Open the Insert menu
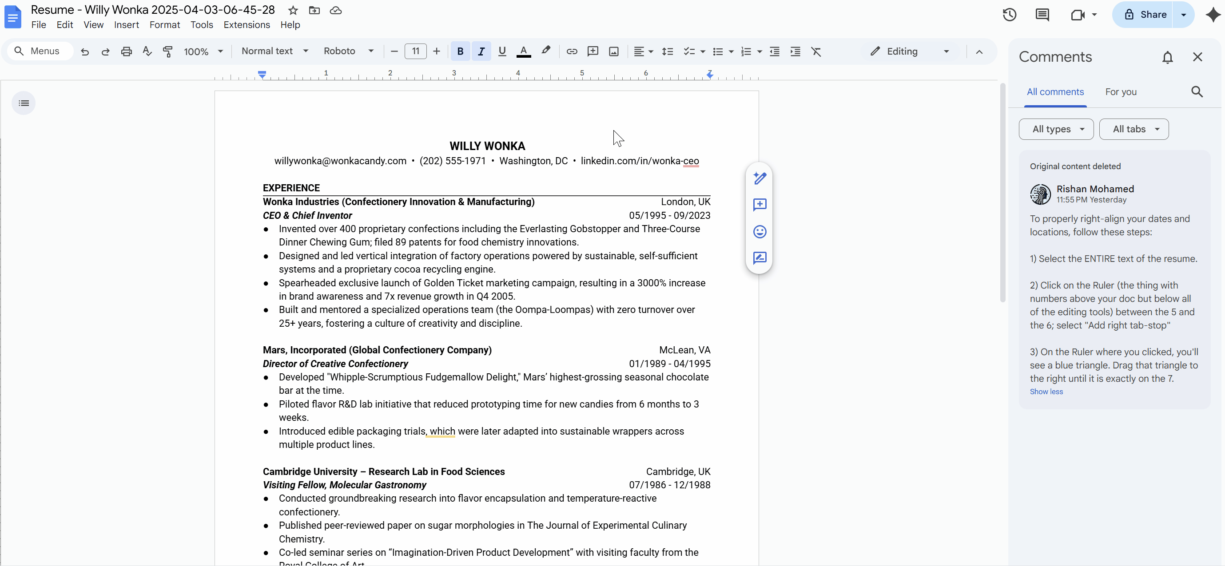 [x=126, y=25]
